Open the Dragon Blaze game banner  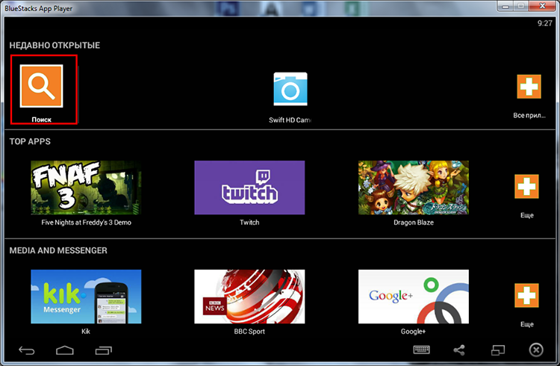tap(414, 187)
